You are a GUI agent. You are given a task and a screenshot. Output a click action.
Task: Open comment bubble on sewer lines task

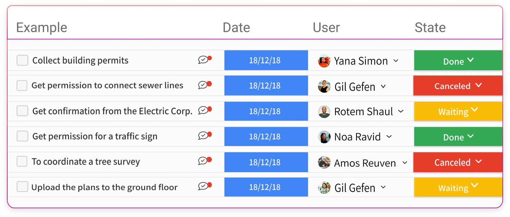point(204,85)
